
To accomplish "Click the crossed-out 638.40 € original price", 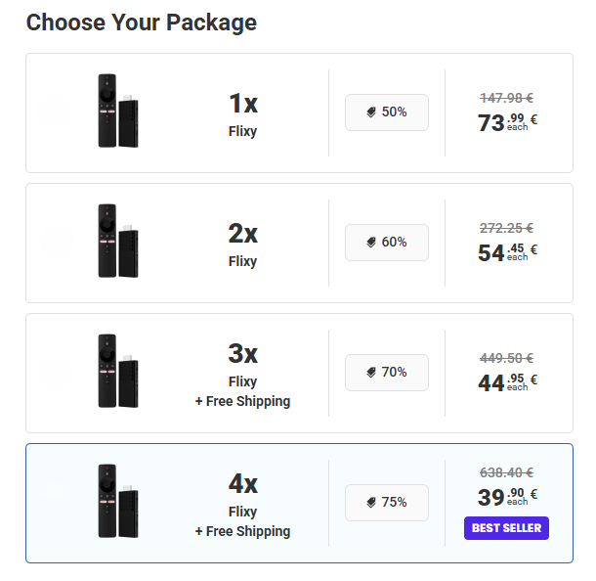I will click(x=506, y=471).
